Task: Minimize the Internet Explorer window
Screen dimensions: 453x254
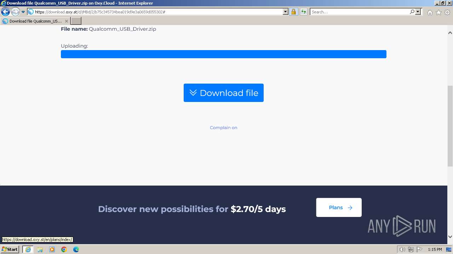Action: (x=437, y=3)
